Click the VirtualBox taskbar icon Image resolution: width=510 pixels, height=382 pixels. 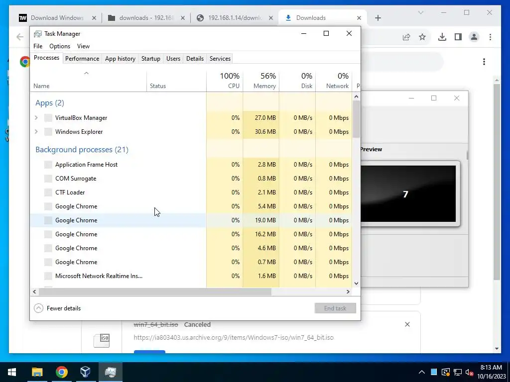point(85,372)
